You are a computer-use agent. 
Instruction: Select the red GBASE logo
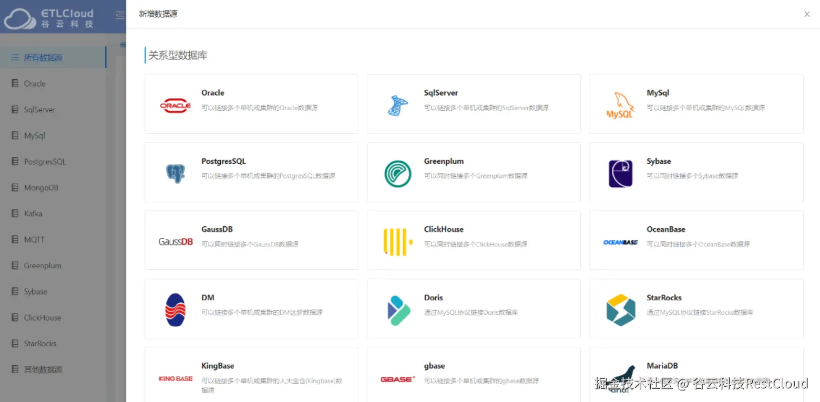point(398,378)
